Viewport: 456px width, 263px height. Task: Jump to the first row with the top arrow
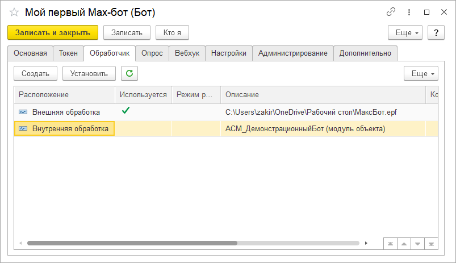[390, 244]
